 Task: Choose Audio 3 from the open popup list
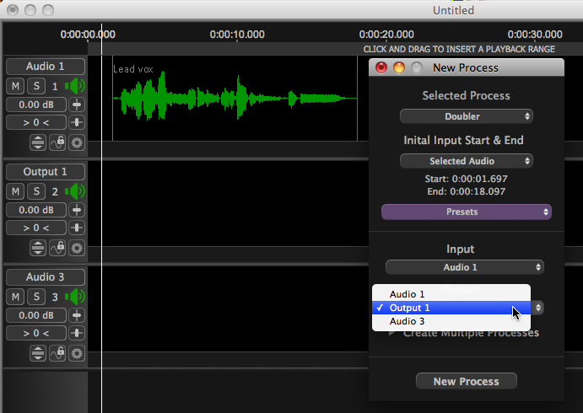click(x=407, y=321)
